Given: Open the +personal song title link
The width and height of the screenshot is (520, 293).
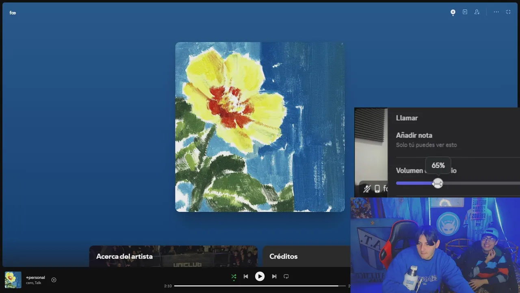Looking at the screenshot, I should click(35, 278).
